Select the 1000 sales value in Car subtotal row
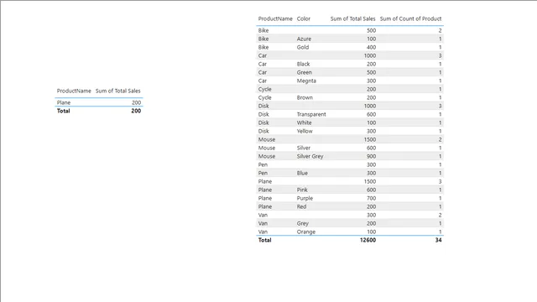537x302 pixels. coord(370,55)
